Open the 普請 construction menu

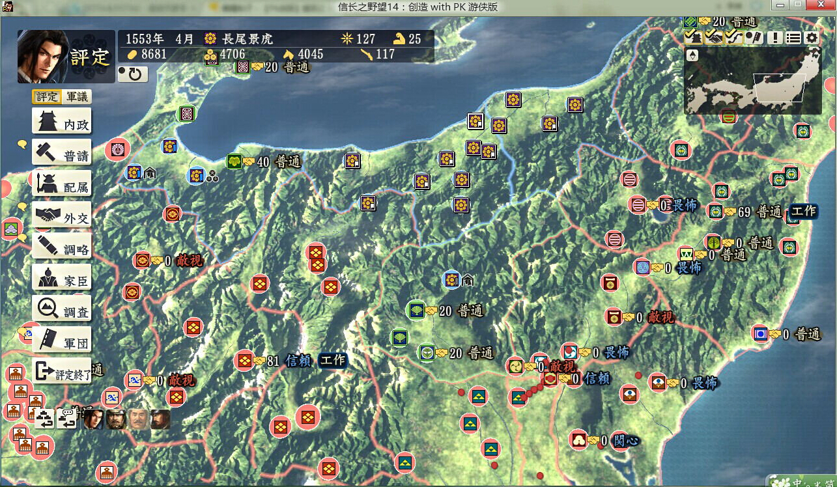62,153
